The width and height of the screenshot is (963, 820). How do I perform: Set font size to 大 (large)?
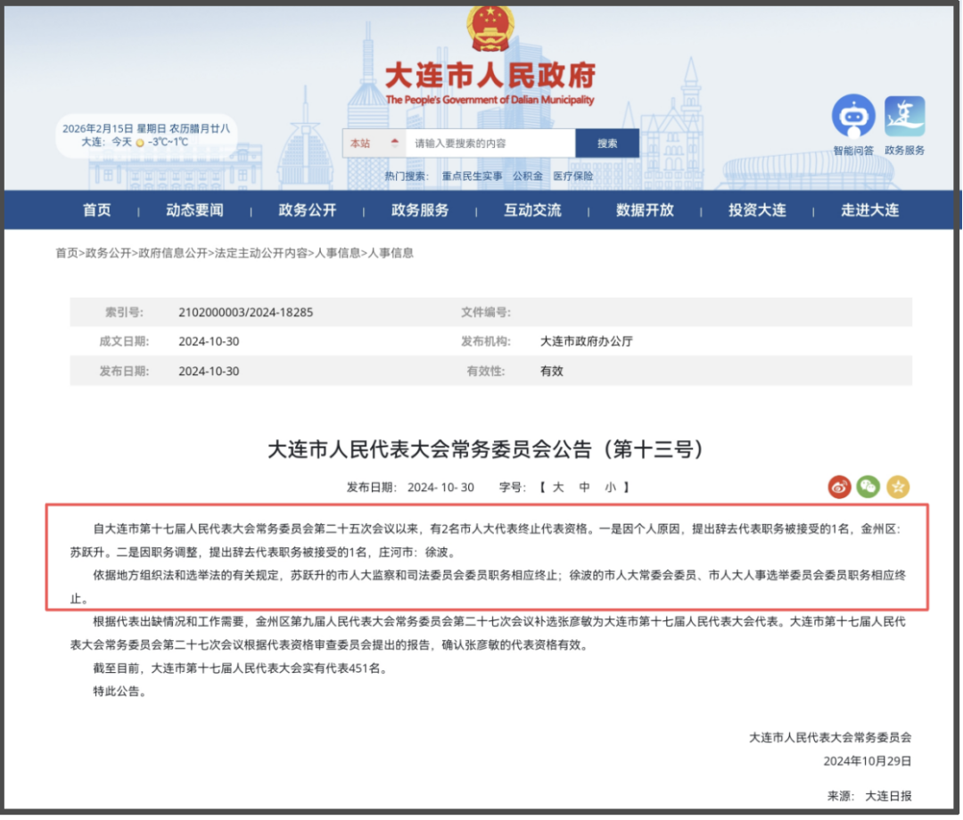[558, 488]
